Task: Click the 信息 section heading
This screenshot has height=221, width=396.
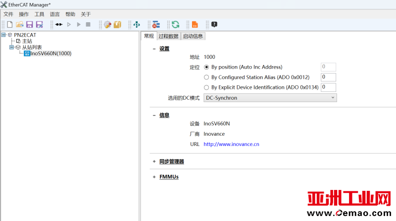Action: [x=164, y=115]
